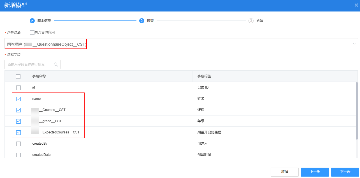The image size is (360, 178).
Task: Uncheck the name row checkbox
Action: [x=18, y=99]
